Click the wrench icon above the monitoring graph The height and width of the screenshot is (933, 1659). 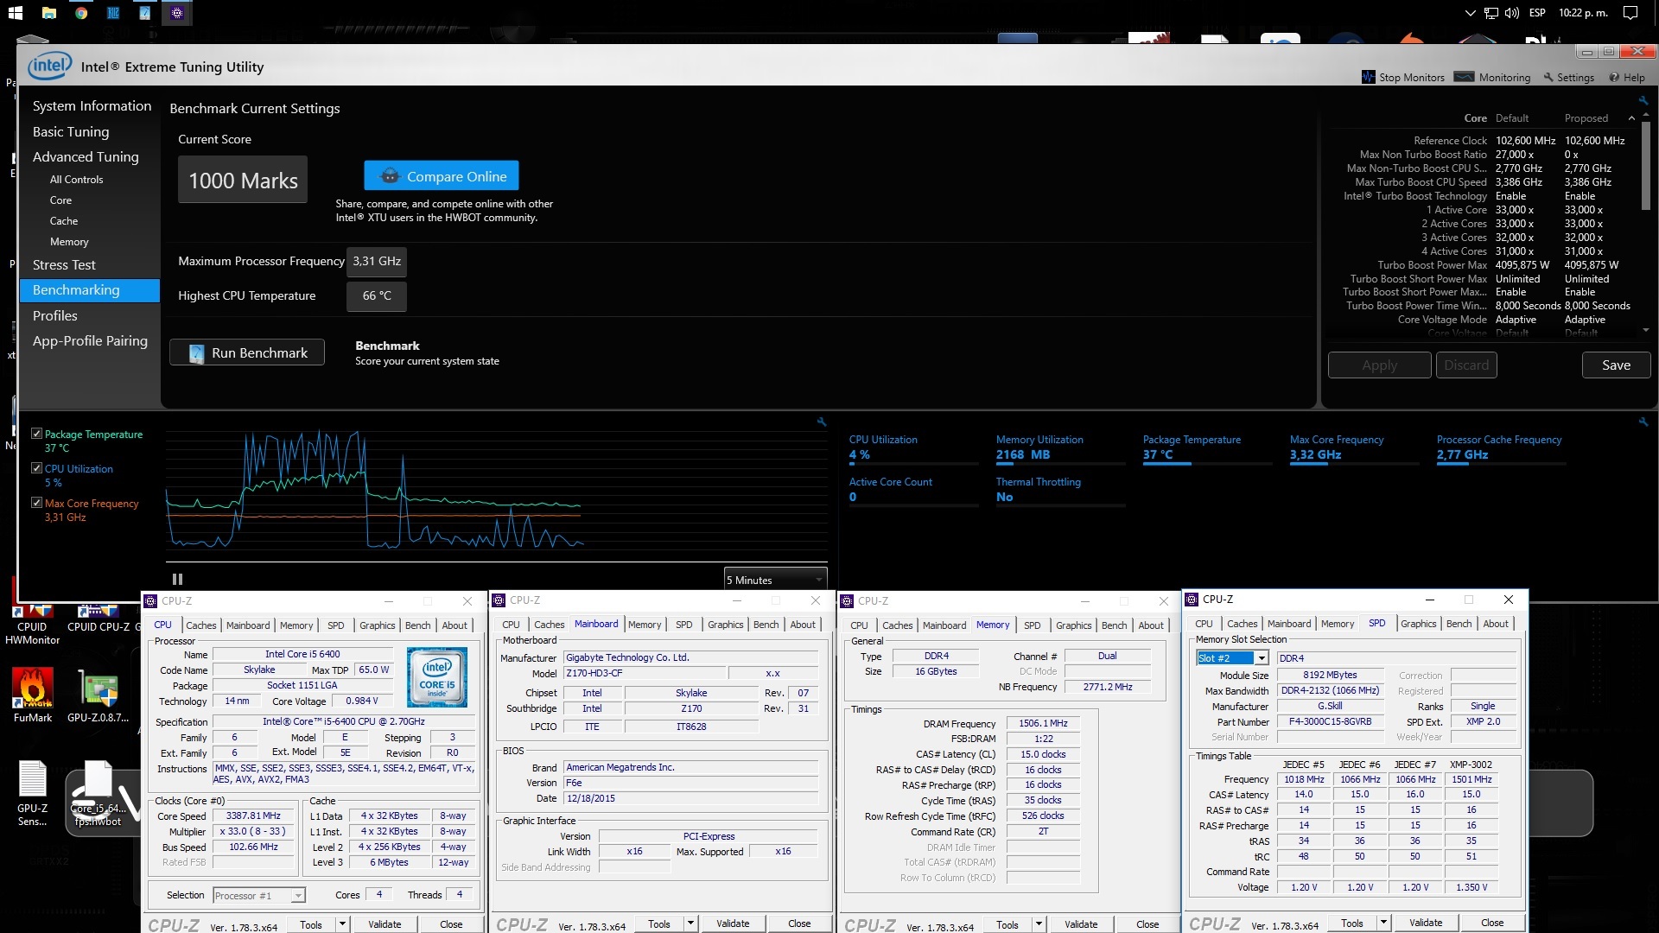click(x=822, y=422)
